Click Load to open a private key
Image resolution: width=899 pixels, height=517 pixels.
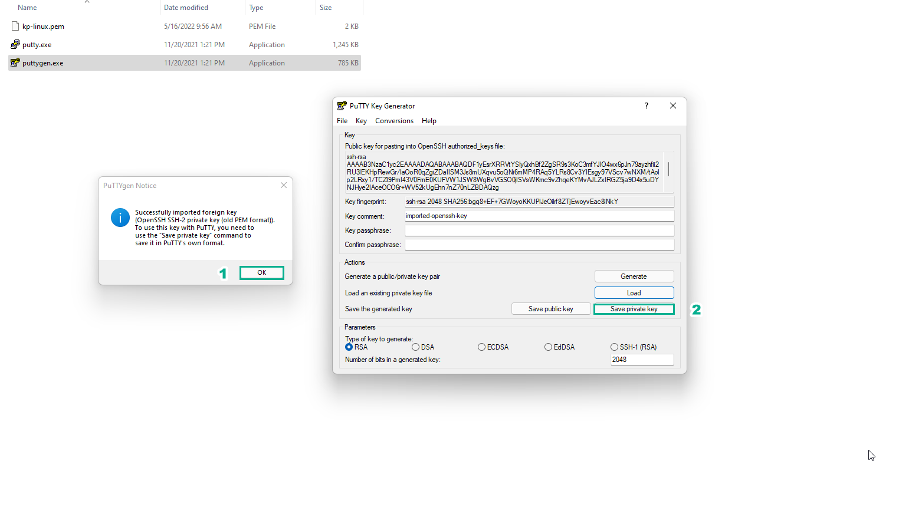634,293
